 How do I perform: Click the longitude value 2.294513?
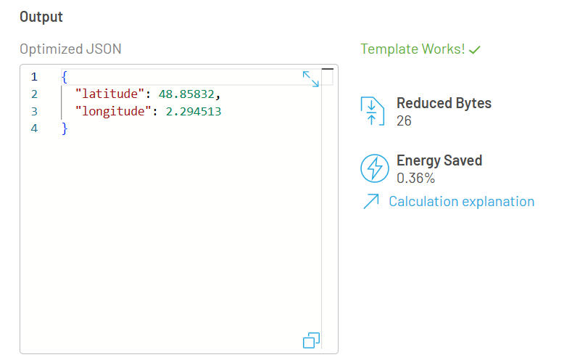pos(193,112)
